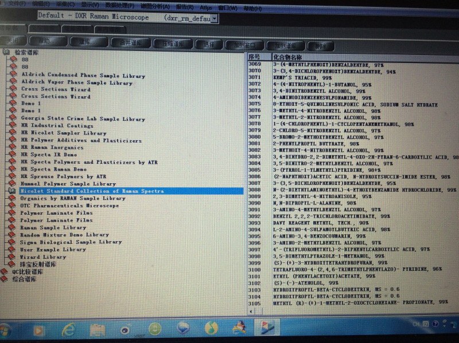This screenshot has height=343, width=459.
Task: Click the 帮助 button in the toolbar row
Action: coord(48,41)
